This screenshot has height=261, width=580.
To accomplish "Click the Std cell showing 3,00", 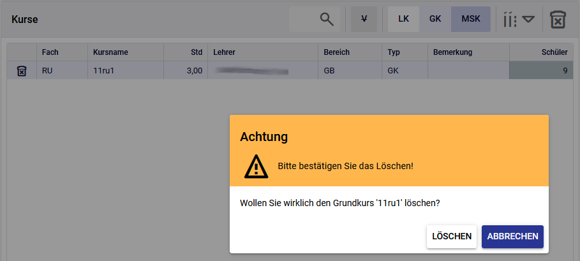I will 186,71.
